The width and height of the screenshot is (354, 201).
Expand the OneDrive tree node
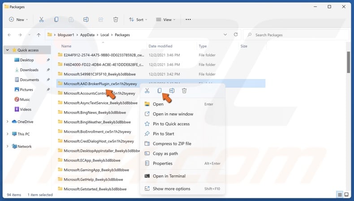pyautogui.click(x=8, y=122)
